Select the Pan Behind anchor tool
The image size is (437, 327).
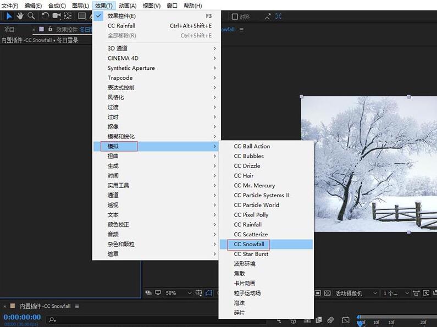point(68,16)
